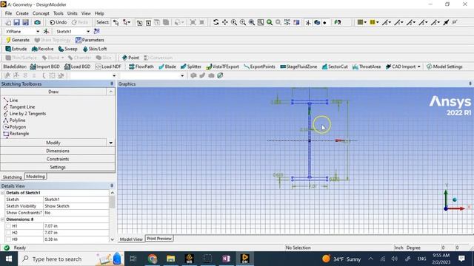Open the XYPlane plane dropdown
Image resolution: width=474 pixels, height=266 pixels.
38,31
